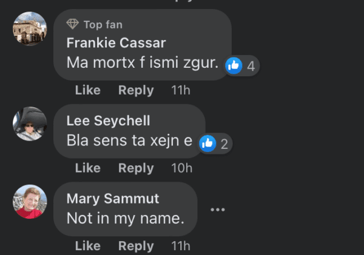Open Frankie Cassar's profile picture
Image resolution: width=364 pixels, height=255 pixels.
pyautogui.click(x=30, y=29)
